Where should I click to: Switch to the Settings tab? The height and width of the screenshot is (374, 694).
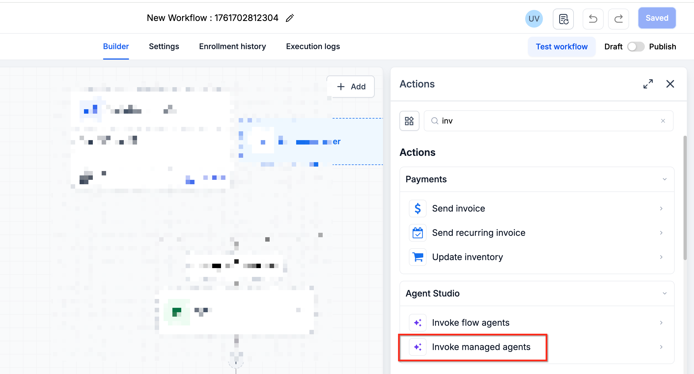(164, 46)
